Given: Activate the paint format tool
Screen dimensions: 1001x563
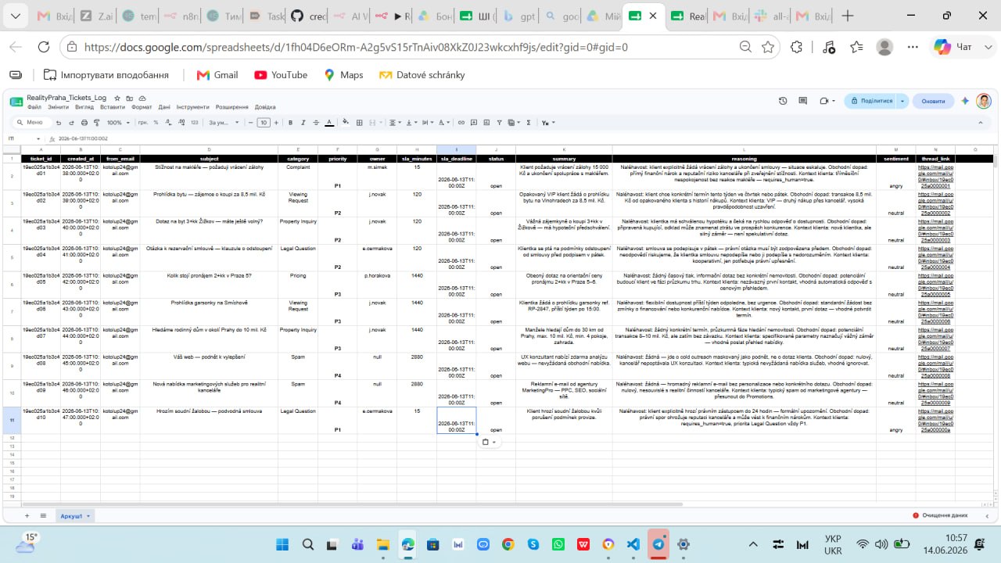Looking at the screenshot, I should click(x=96, y=123).
